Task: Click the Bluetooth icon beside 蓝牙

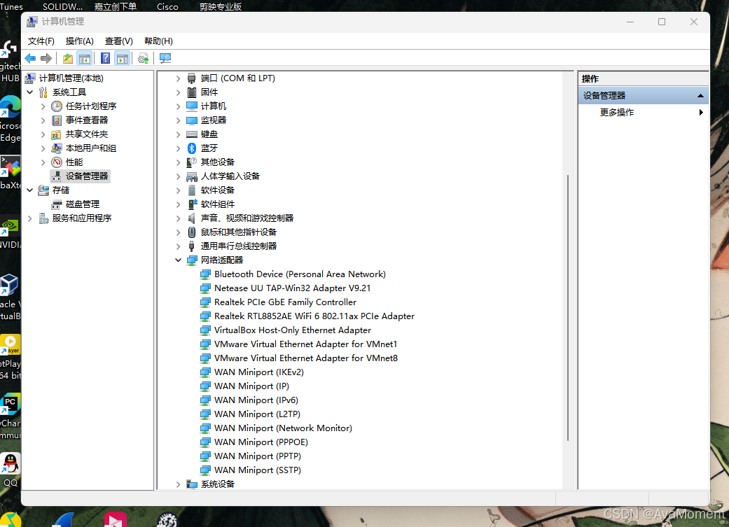Action: (192, 148)
